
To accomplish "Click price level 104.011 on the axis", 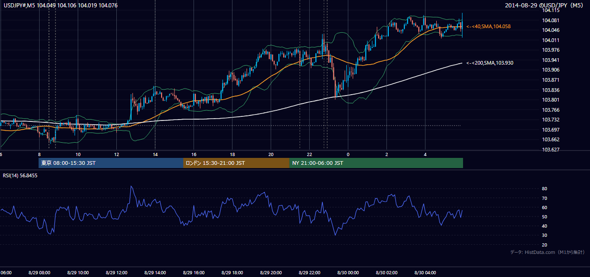I will (551, 40).
